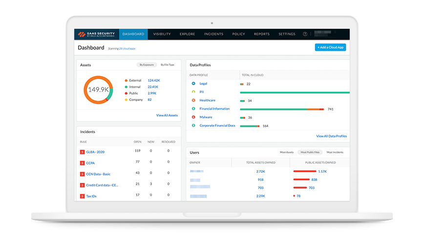
Task: Click the Tax IDs rule severity icon
Action: (82, 196)
